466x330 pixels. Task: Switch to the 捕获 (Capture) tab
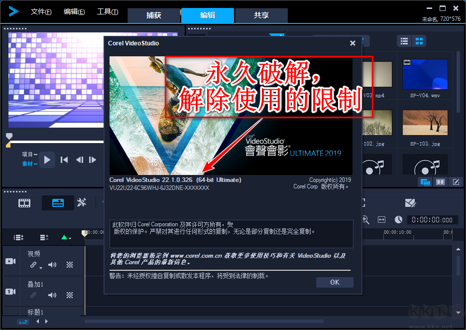tap(154, 15)
